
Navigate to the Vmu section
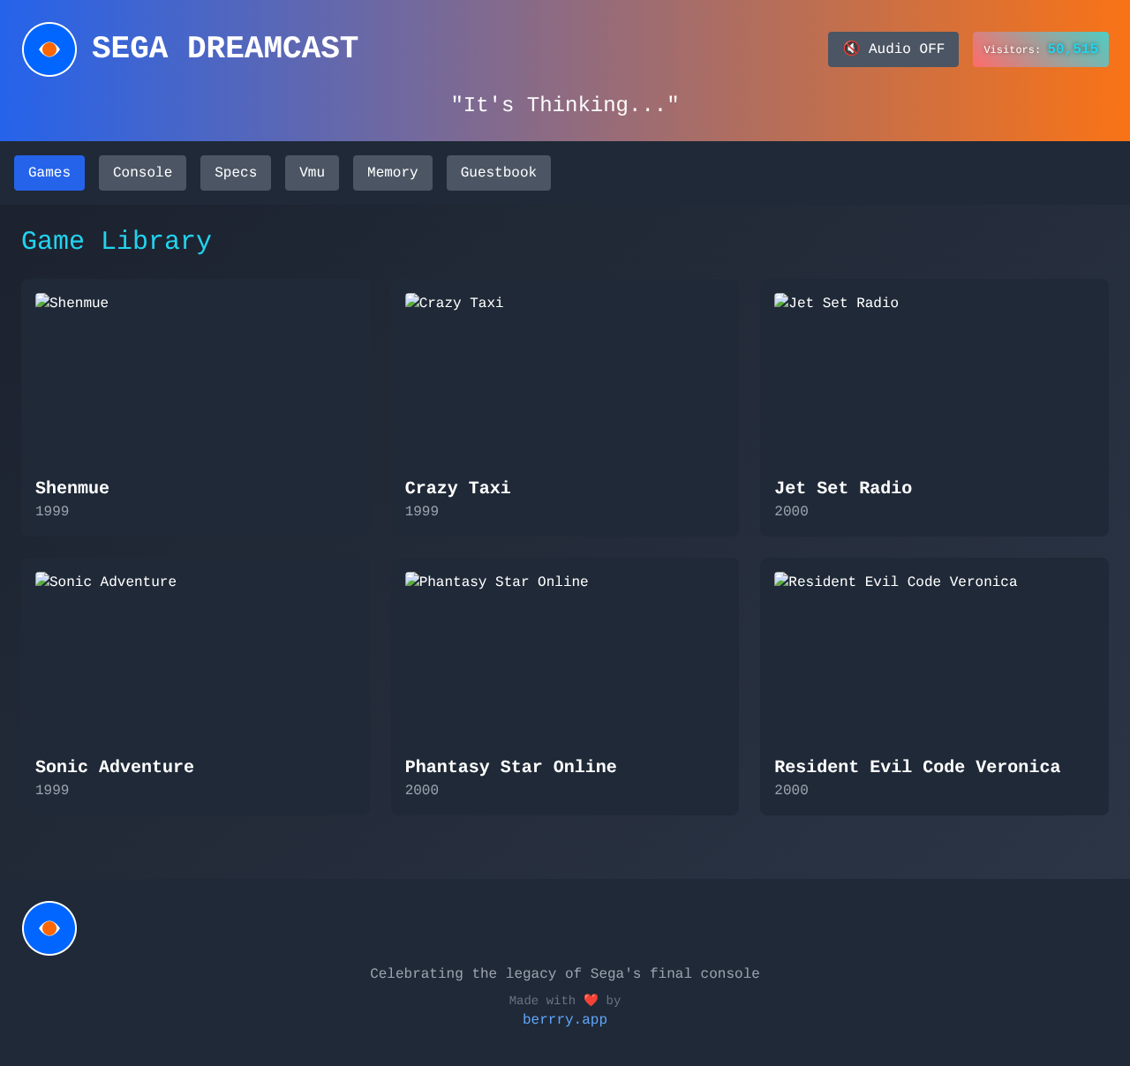[312, 172]
